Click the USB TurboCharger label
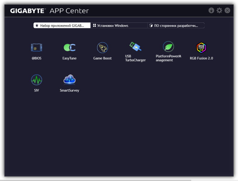Viewport: 238px width, 181px height. pyautogui.click(x=135, y=58)
